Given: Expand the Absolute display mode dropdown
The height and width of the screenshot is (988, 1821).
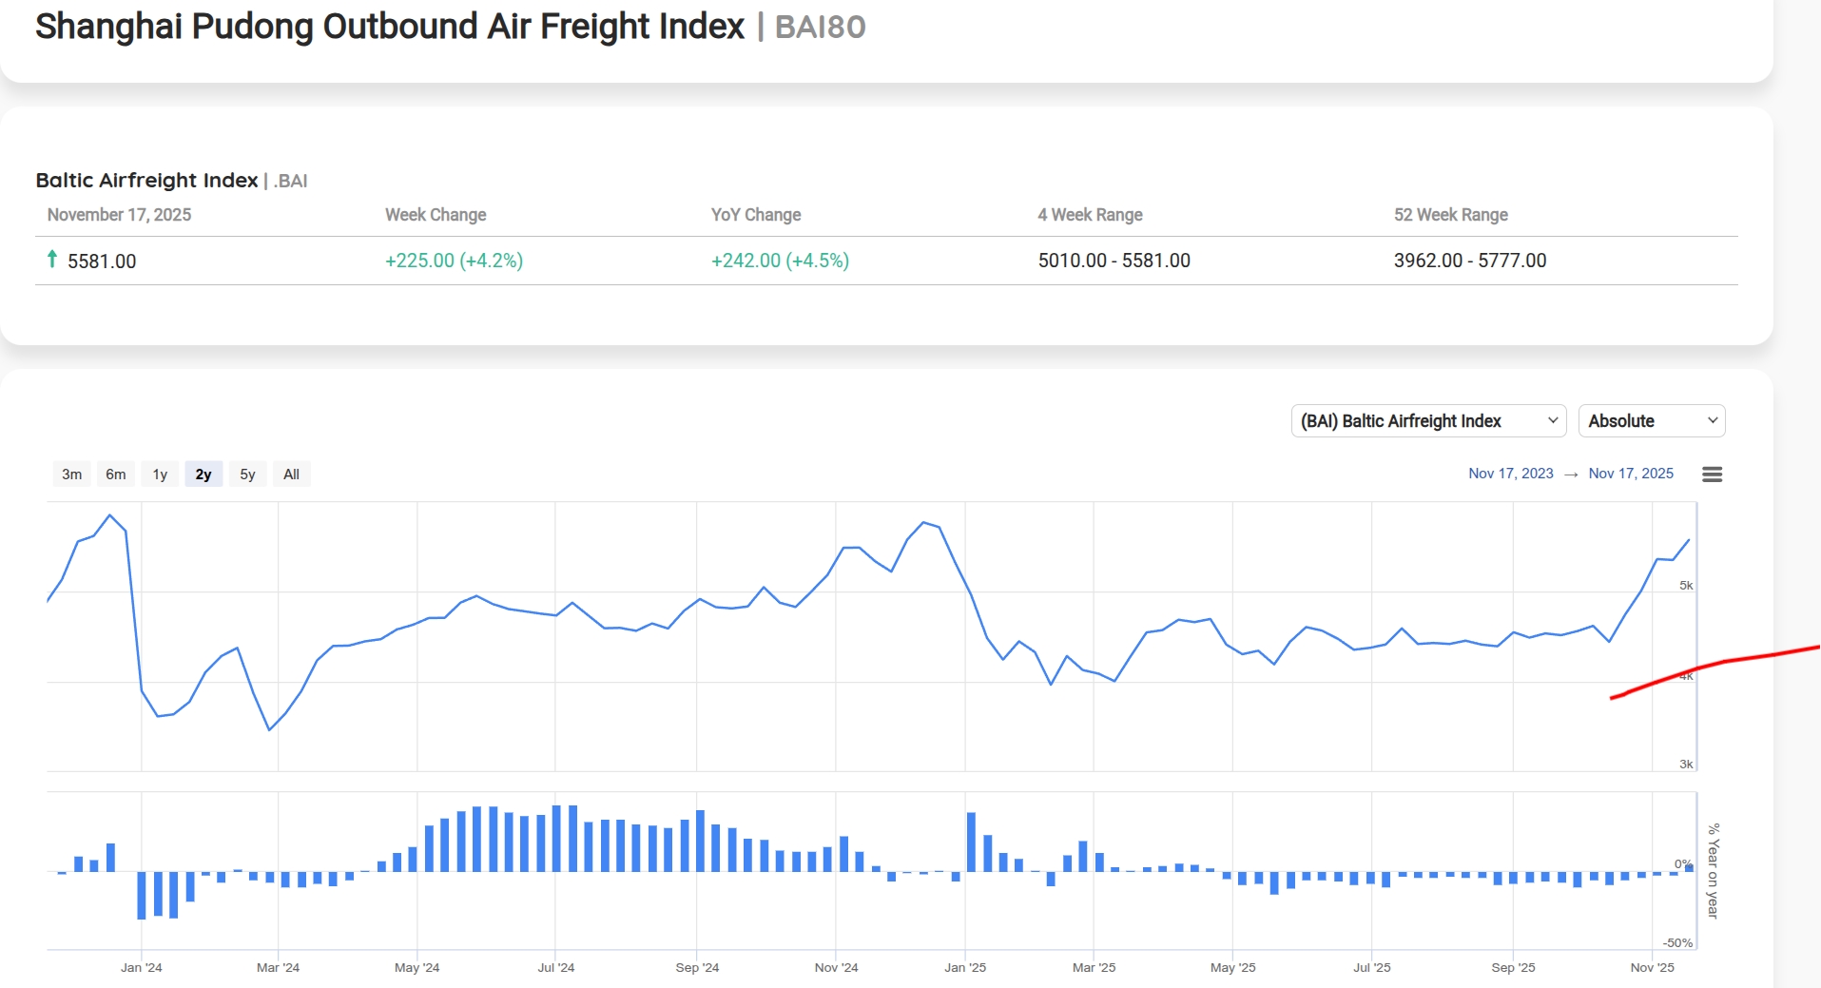Looking at the screenshot, I should [1651, 421].
